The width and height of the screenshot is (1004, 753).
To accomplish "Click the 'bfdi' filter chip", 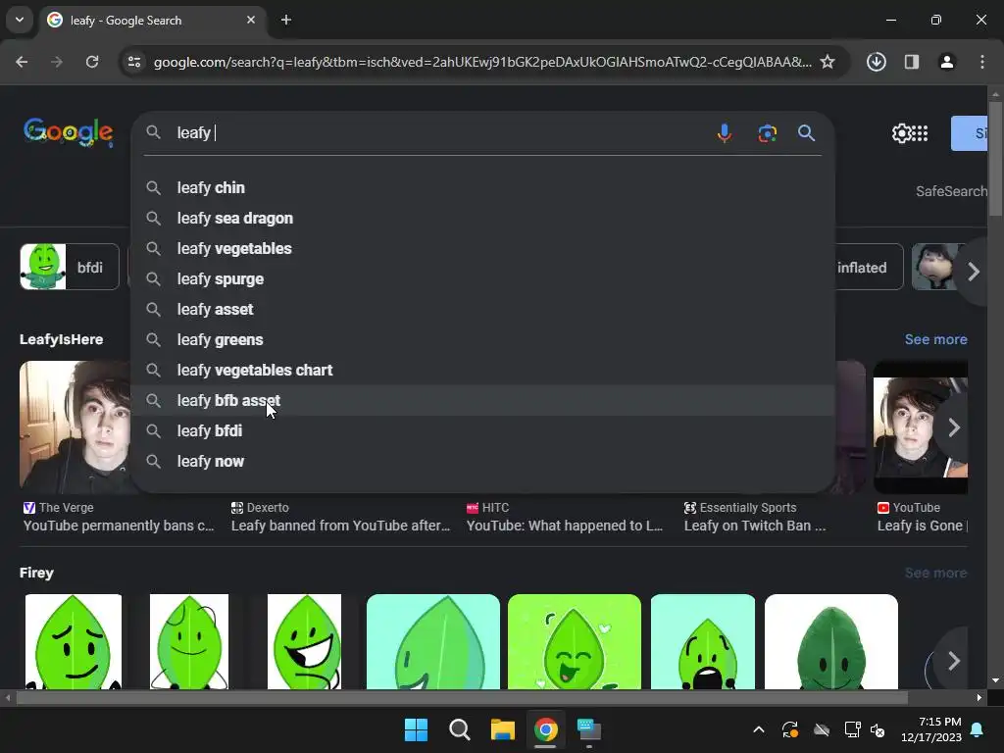I will tap(70, 267).
